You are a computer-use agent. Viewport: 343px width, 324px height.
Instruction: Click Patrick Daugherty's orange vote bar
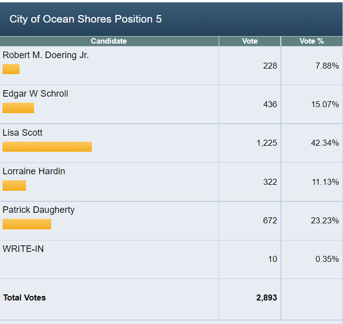(27, 224)
